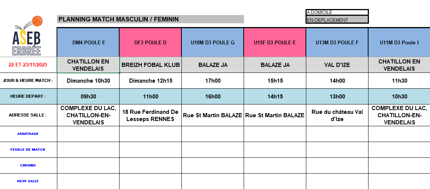Click the A DOMICILE legend box

pos(337,12)
